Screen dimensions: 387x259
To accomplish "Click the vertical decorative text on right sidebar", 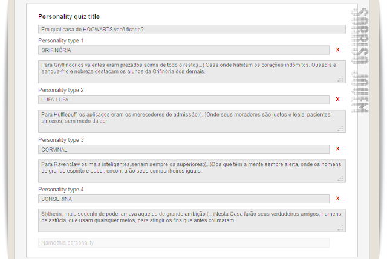I will pos(360,60).
